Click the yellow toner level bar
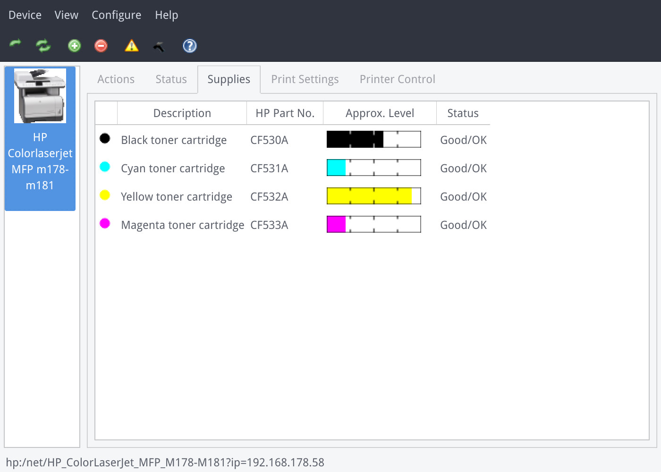 pyautogui.click(x=373, y=196)
